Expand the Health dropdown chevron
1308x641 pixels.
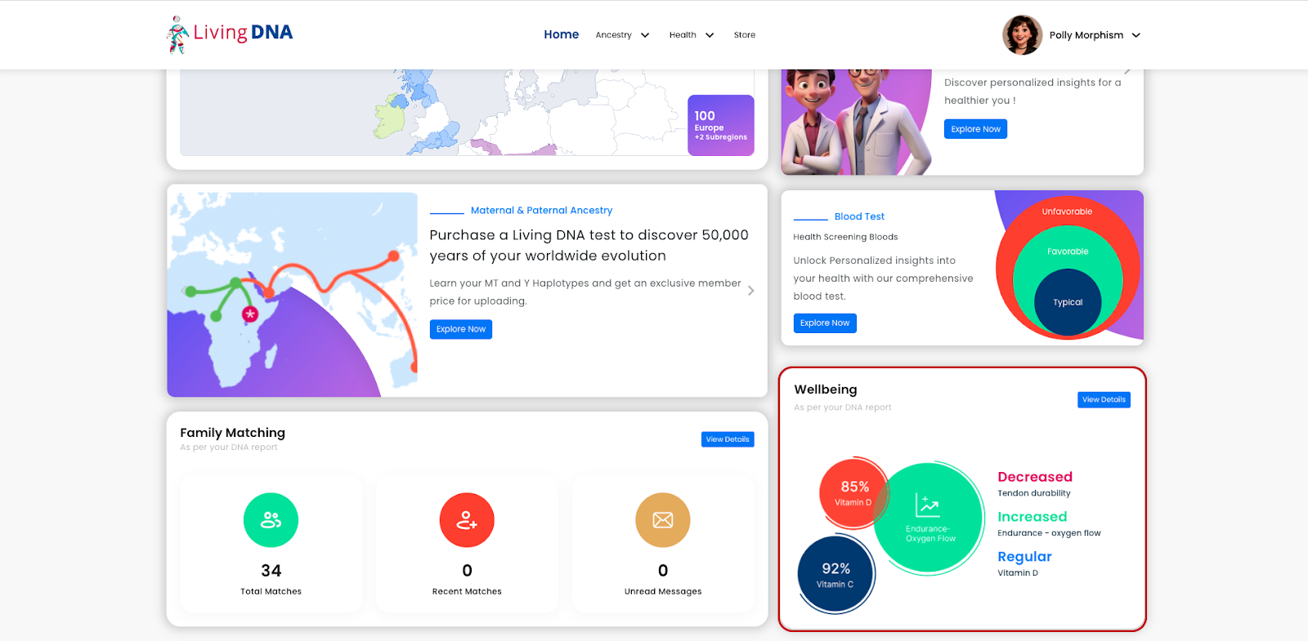coord(710,35)
